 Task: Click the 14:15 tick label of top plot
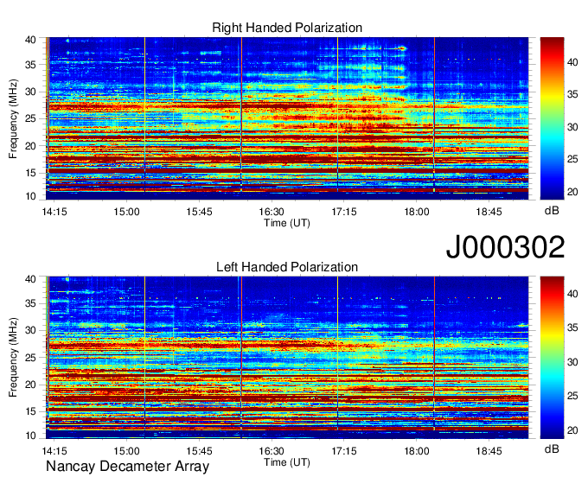[x=54, y=212]
